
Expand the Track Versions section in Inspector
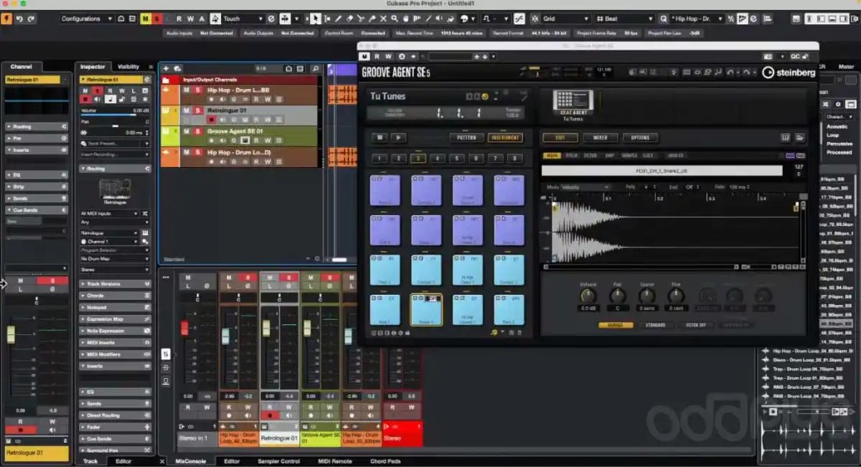[114, 284]
